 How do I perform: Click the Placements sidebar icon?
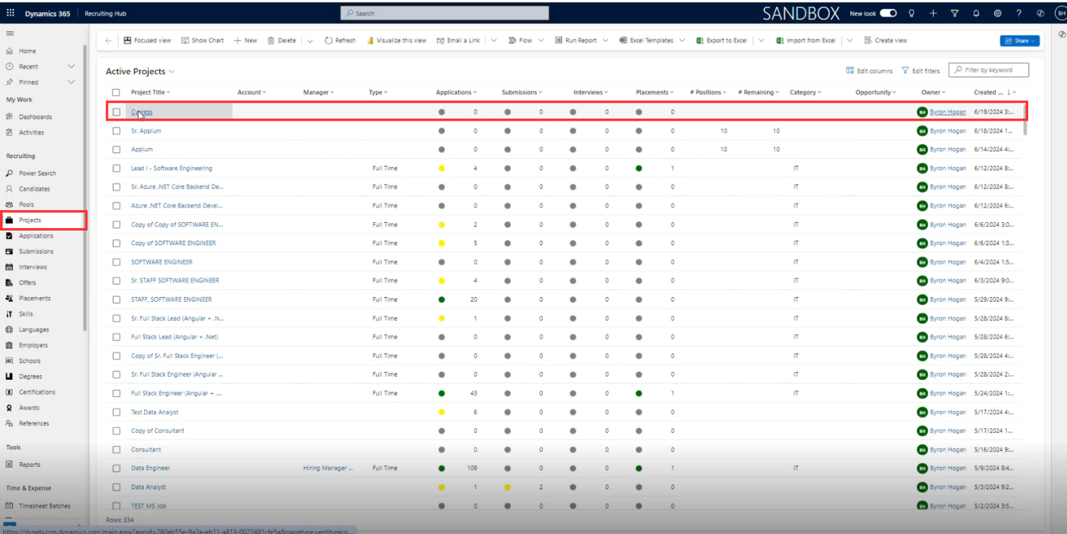tap(9, 298)
